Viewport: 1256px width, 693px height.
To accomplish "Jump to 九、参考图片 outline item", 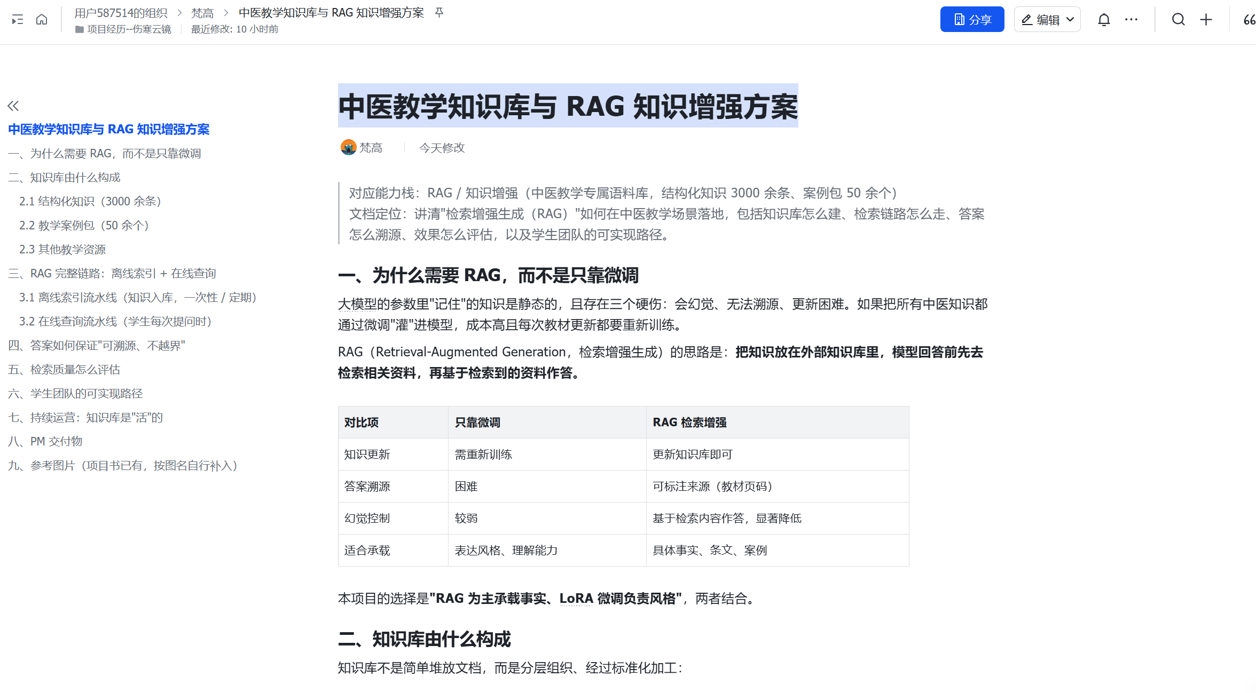I will click(123, 465).
